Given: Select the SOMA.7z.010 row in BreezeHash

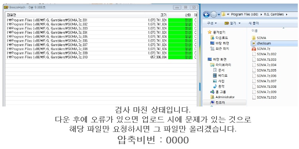Looking at the screenshot, I should point(101,57).
